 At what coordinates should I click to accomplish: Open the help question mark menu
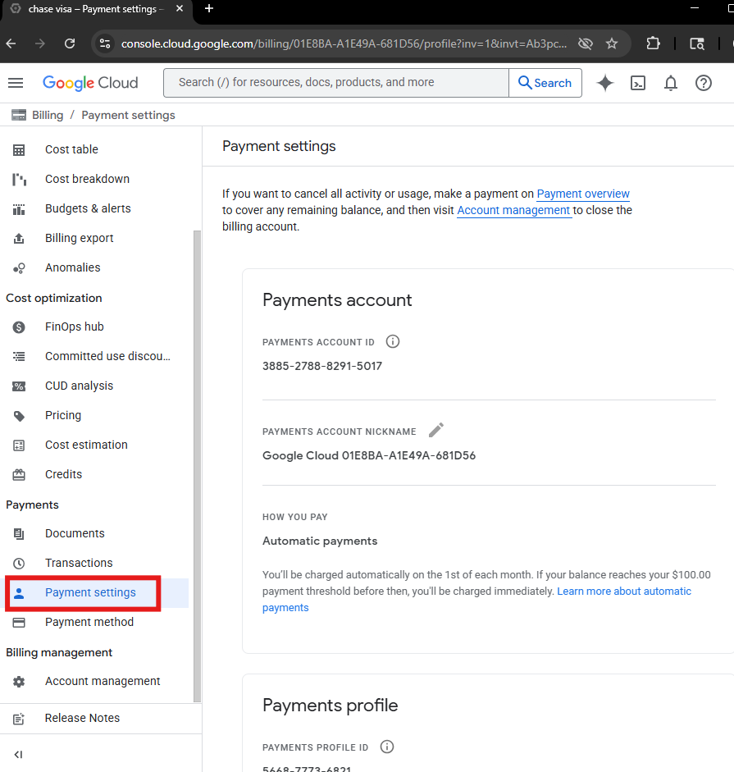tap(704, 83)
